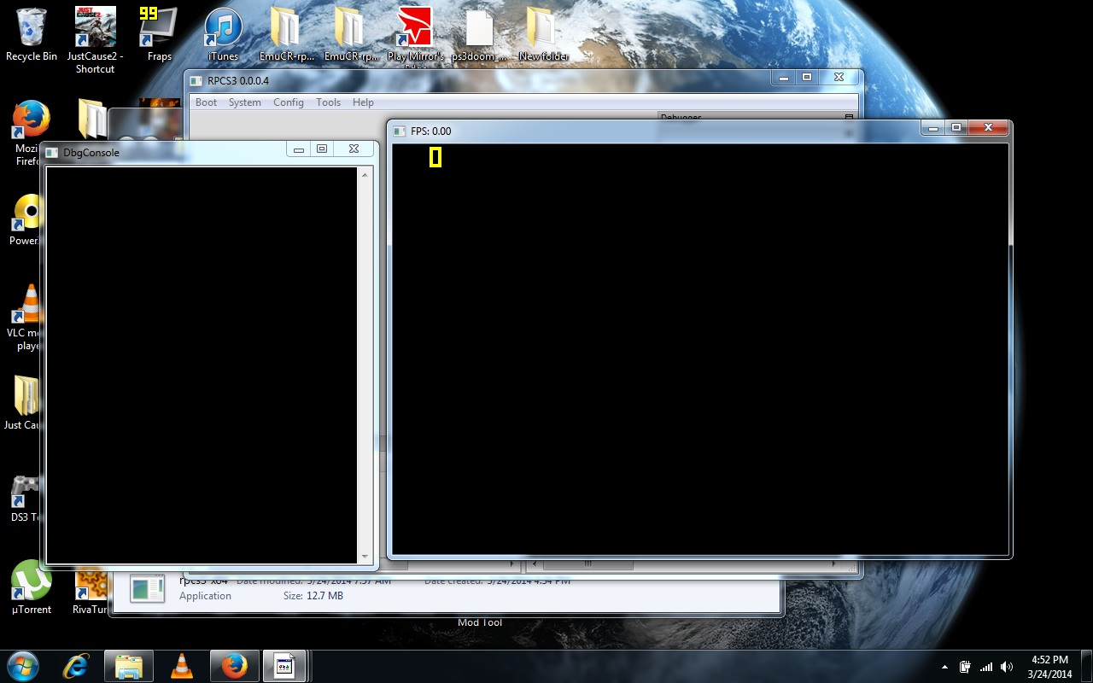This screenshot has height=683, width=1093.
Task: Click the DbgConsole scrollbar down arrow
Action: (x=365, y=557)
